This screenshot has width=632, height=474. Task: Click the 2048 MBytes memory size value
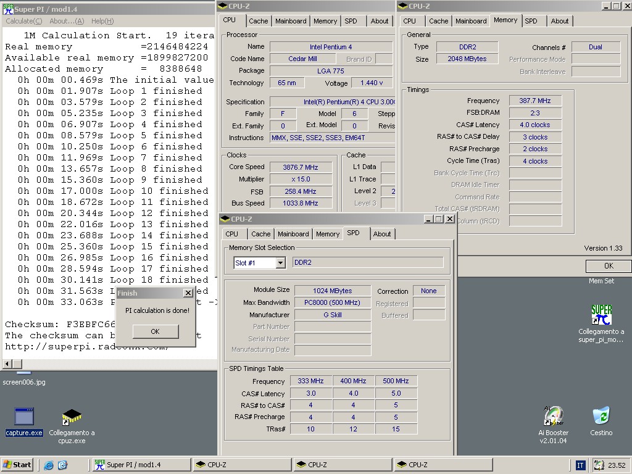click(x=467, y=59)
